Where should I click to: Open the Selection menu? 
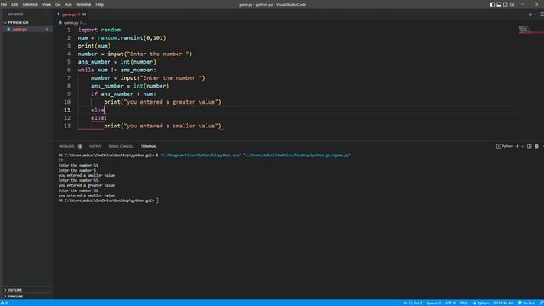tap(31, 4)
